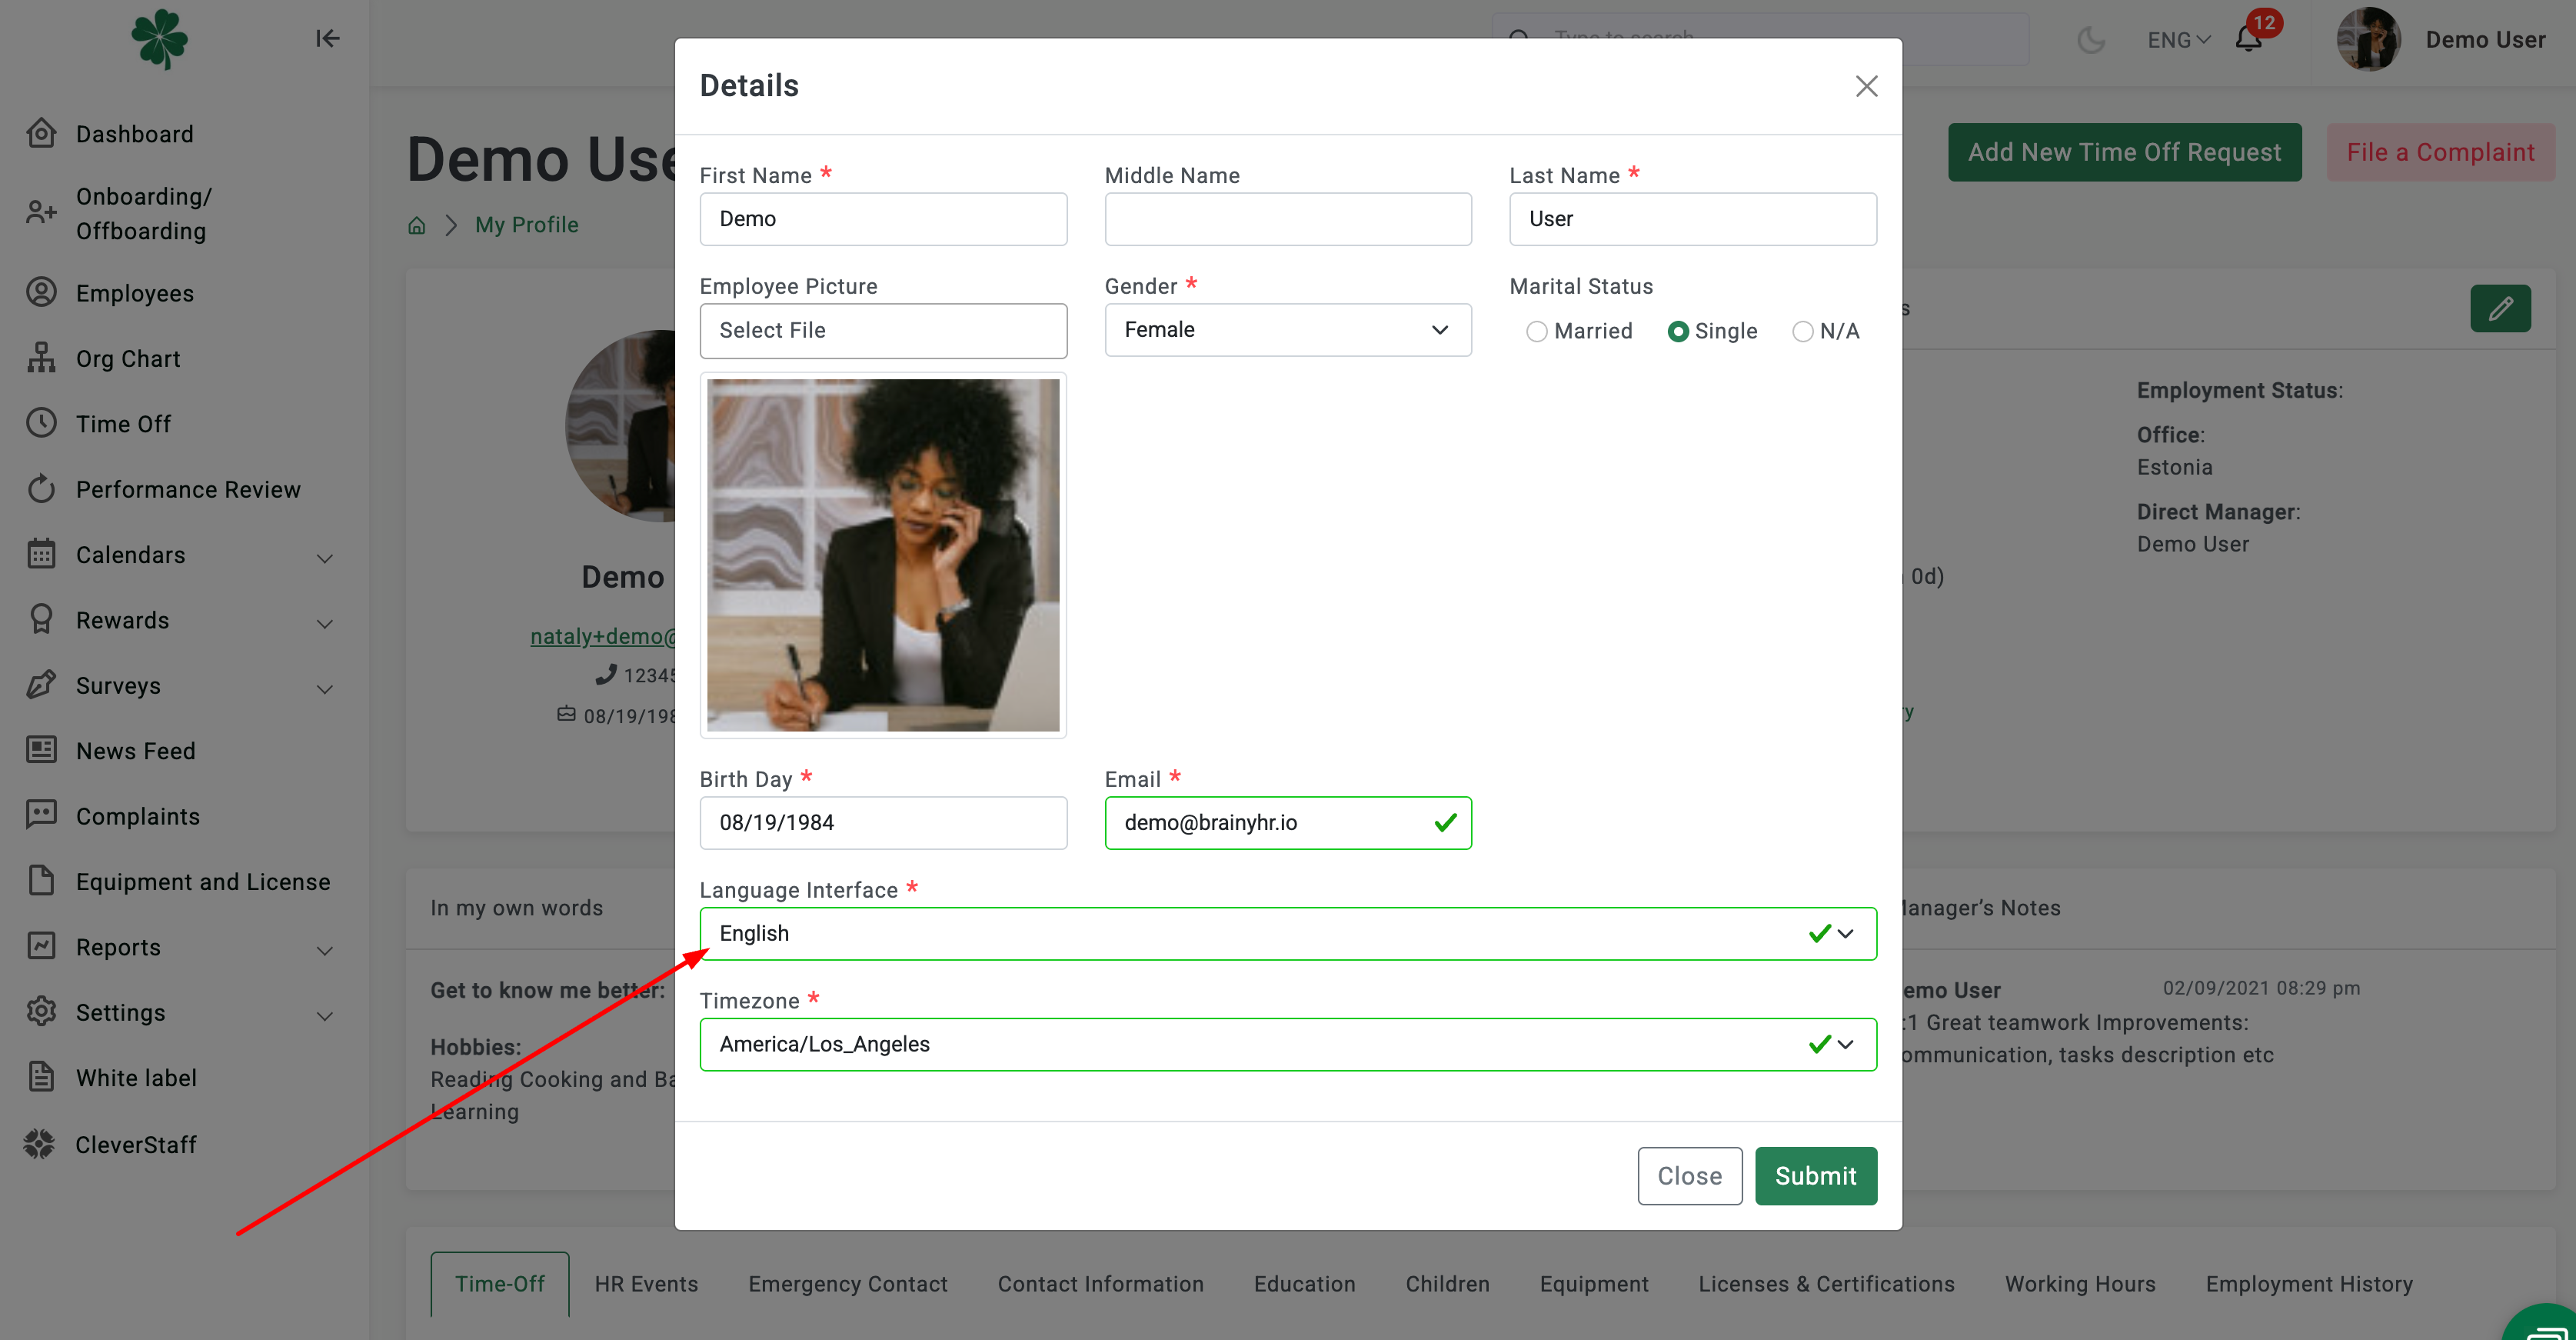This screenshot has width=2576, height=1340.
Task: Open CleverStaff sidebar item
Action: tap(136, 1145)
